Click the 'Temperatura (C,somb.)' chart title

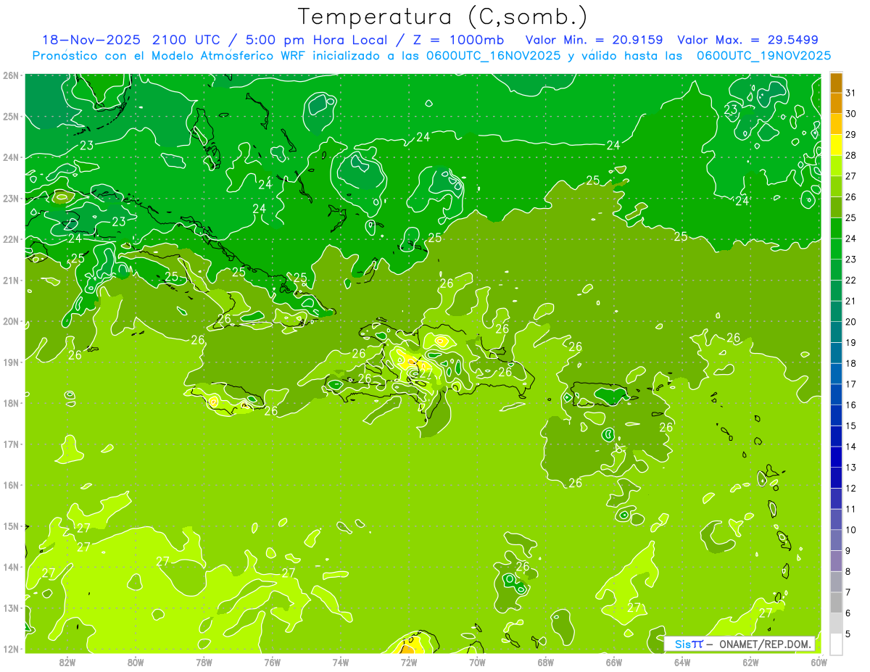click(442, 17)
